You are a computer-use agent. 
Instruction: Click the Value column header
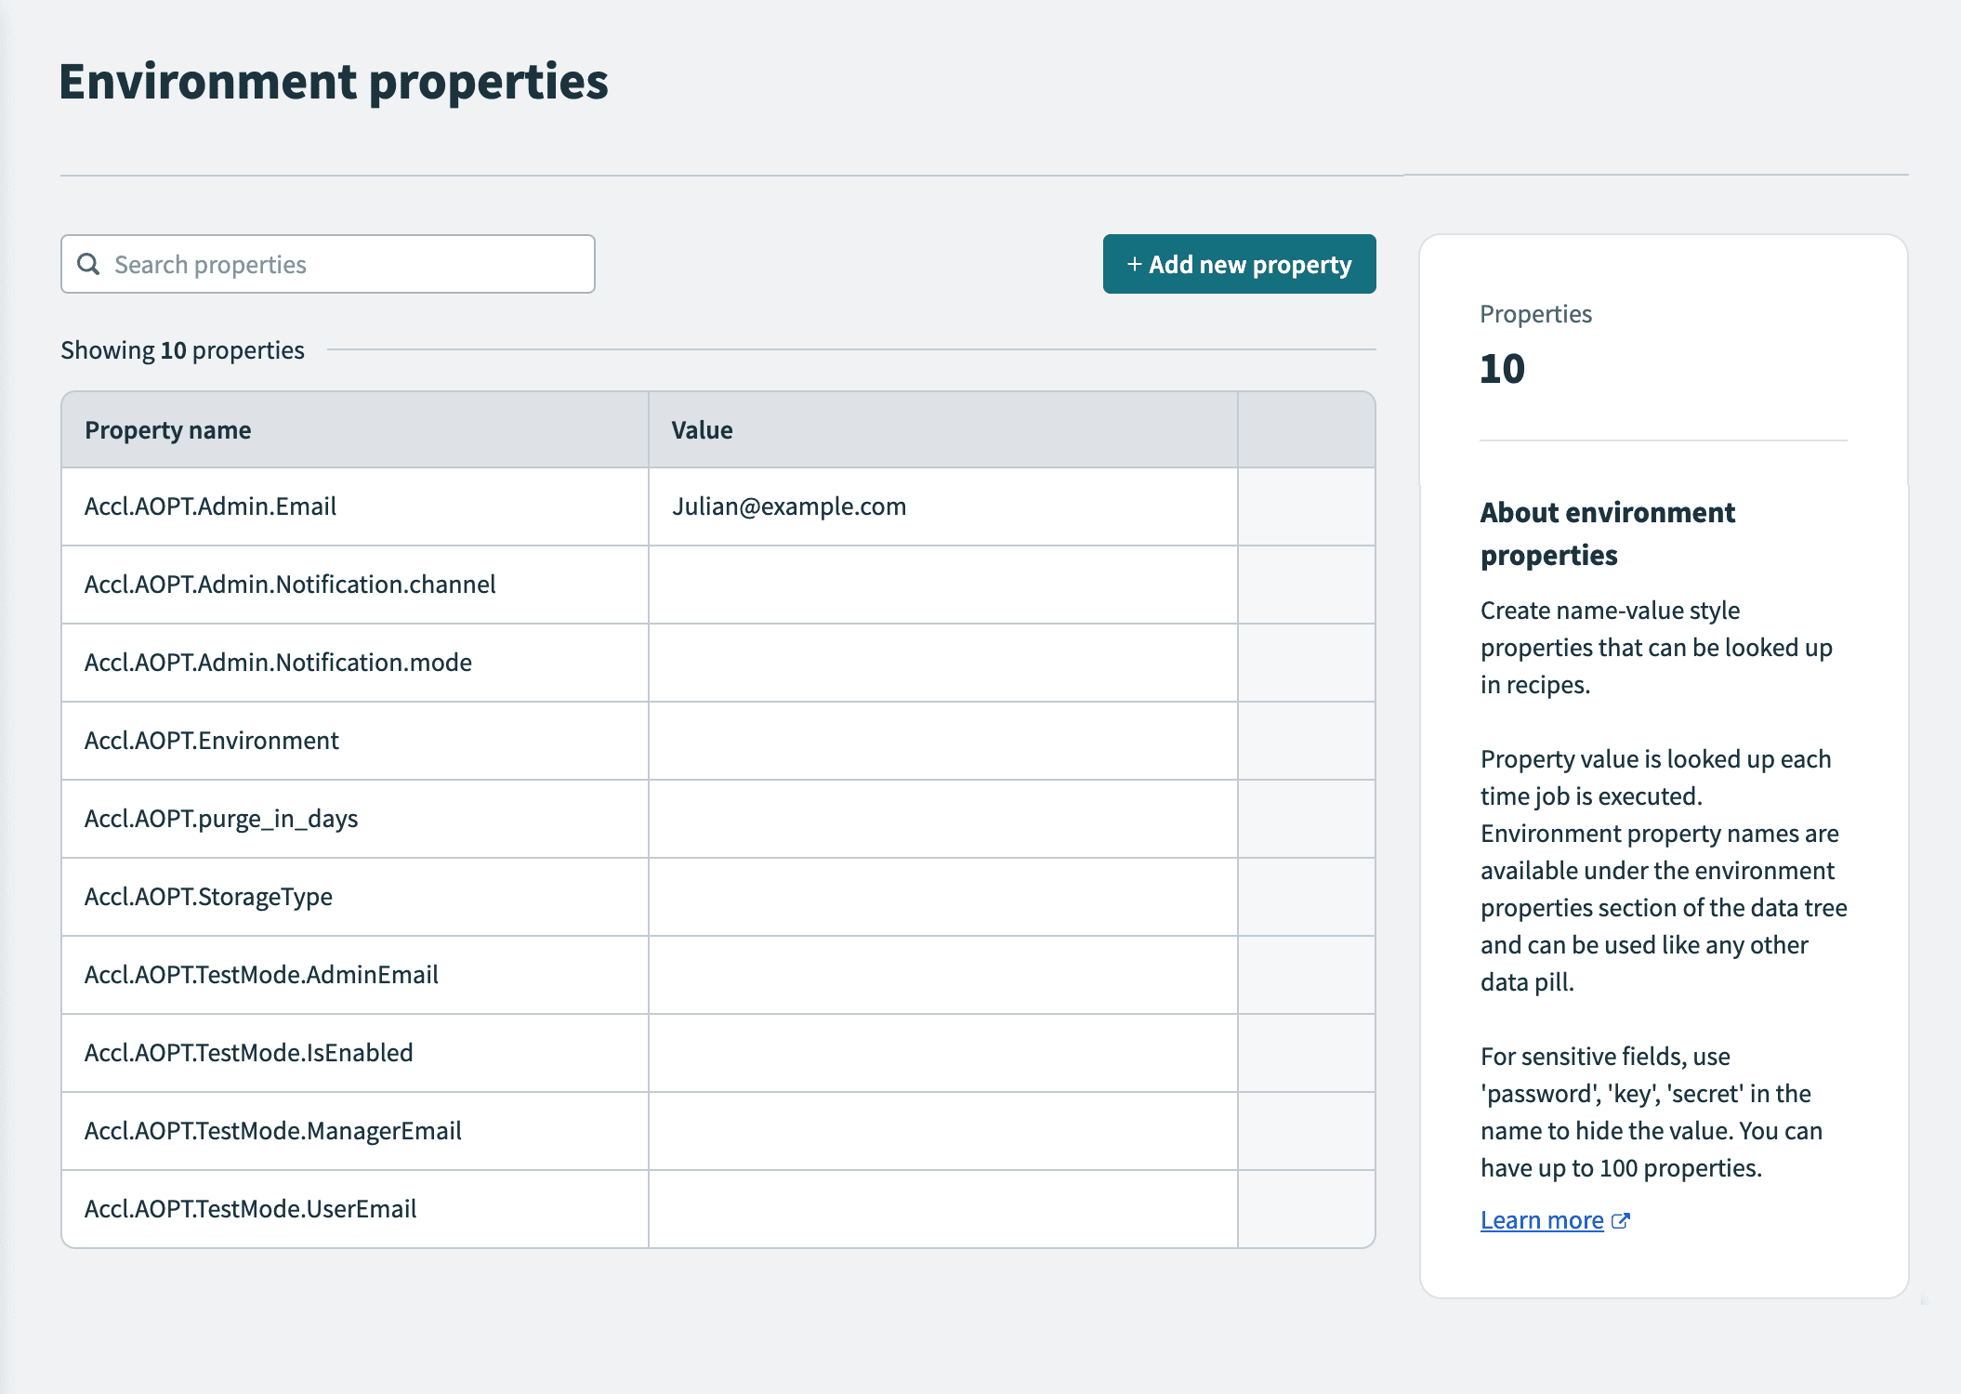(702, 430)
